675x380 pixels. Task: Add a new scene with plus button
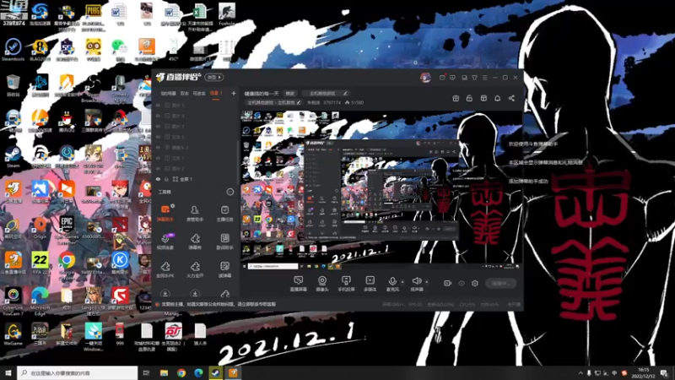tap(234, 94)
